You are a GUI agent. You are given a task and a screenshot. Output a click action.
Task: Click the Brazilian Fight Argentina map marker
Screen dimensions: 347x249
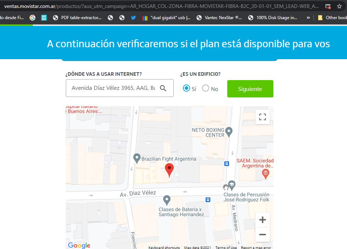coord(137,158)
